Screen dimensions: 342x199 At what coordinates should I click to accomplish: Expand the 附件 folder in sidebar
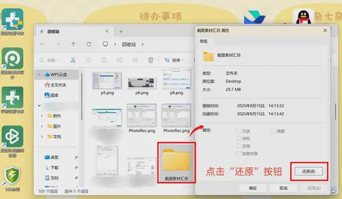42,116
